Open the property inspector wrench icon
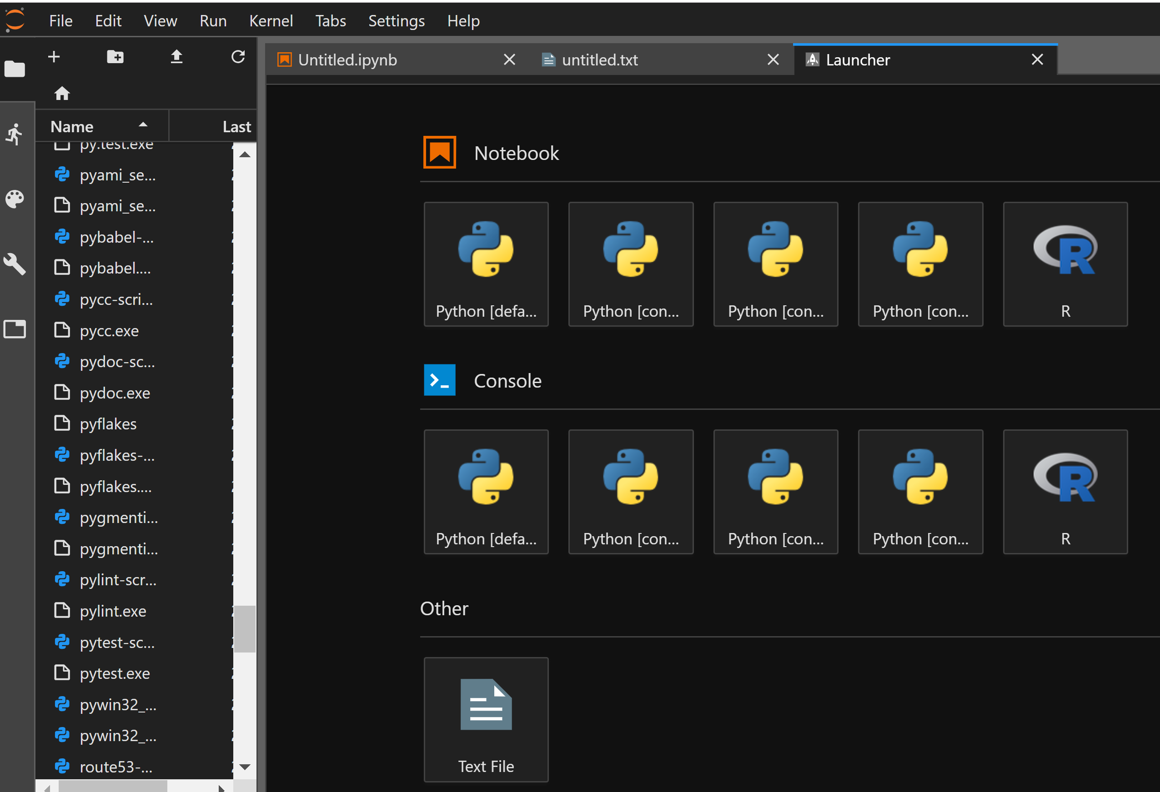Image resolution: width=1160 pixels, height=792 pixels. [15, 264]
